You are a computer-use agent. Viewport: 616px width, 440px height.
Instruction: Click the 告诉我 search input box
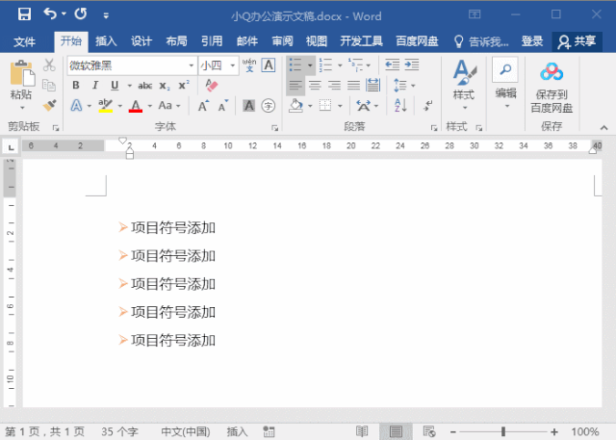(x=481, y=41)
